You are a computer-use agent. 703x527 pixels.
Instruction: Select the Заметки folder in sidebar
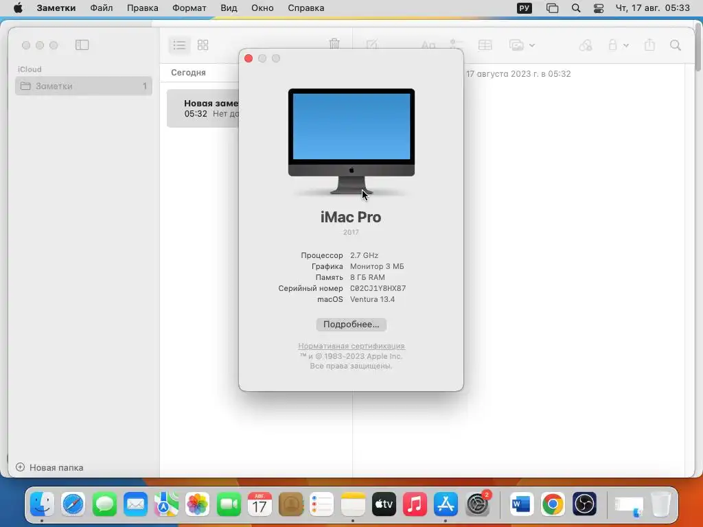83,86
